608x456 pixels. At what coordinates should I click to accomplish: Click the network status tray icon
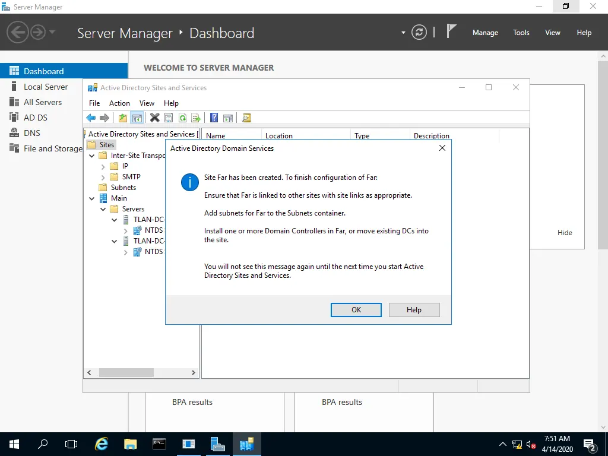click(517, 444)
